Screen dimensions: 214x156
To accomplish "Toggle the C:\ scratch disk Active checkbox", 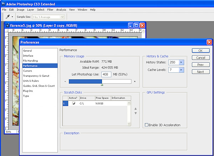I will point(74,103).
